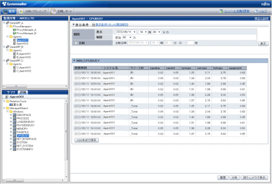Viewport: 272px width, 184px height.
Task: Click the detail tree vertical scrollbar thumb
Action: point(66,131)
